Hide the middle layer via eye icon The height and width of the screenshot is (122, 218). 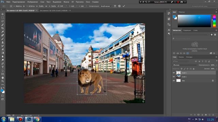[174, 77]
